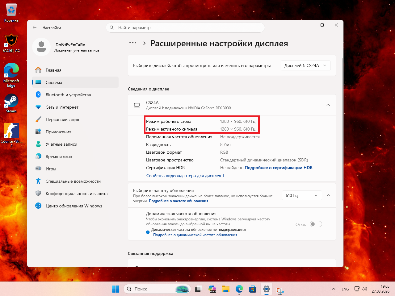Open the 610 Гц refresh rate dropdown

click(302, 195)
